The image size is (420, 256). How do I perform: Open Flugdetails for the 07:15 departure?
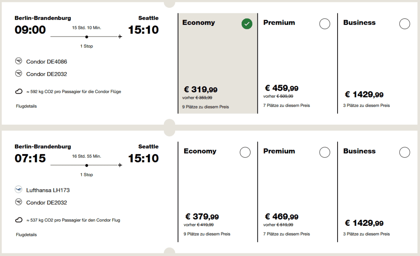click(26, 235)
